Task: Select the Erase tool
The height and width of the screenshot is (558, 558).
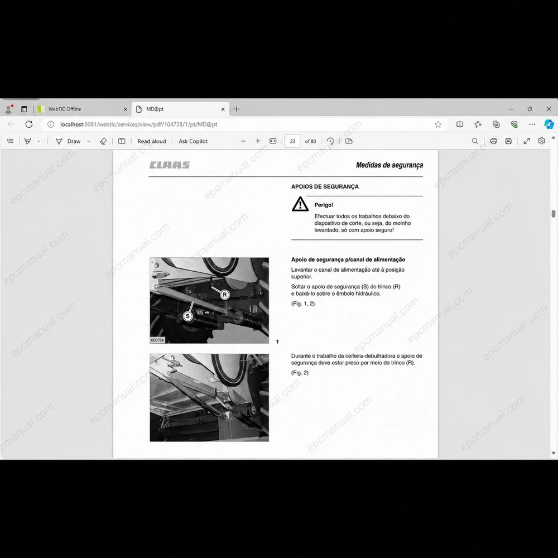Action: pos(103,141)
